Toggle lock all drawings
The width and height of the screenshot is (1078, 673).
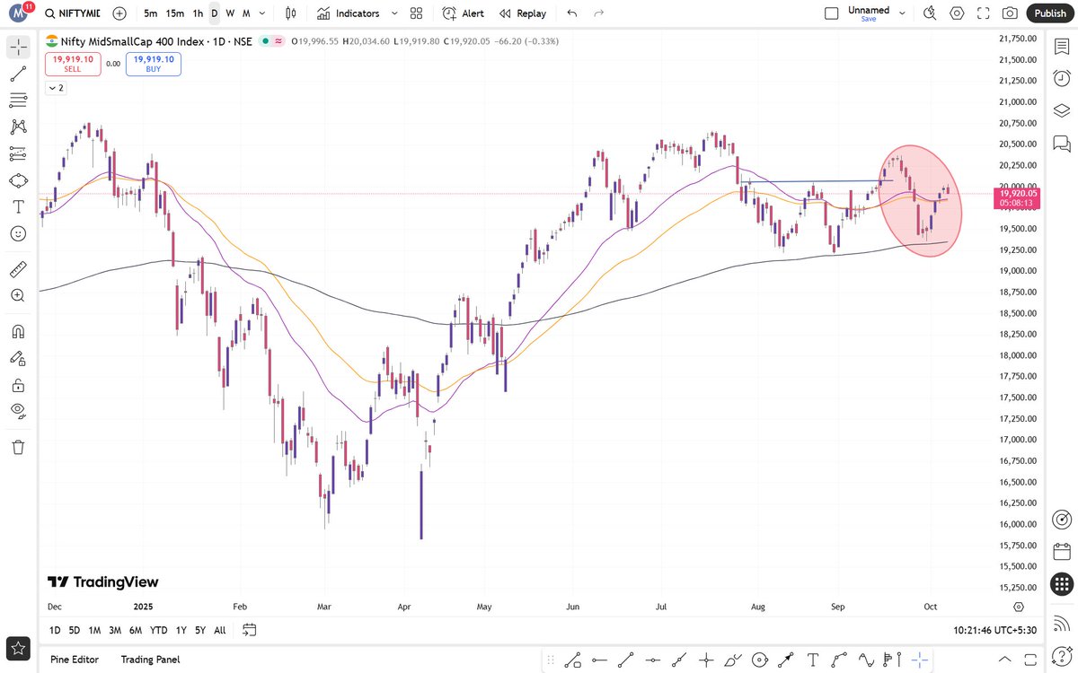click(x=19, y=385)
